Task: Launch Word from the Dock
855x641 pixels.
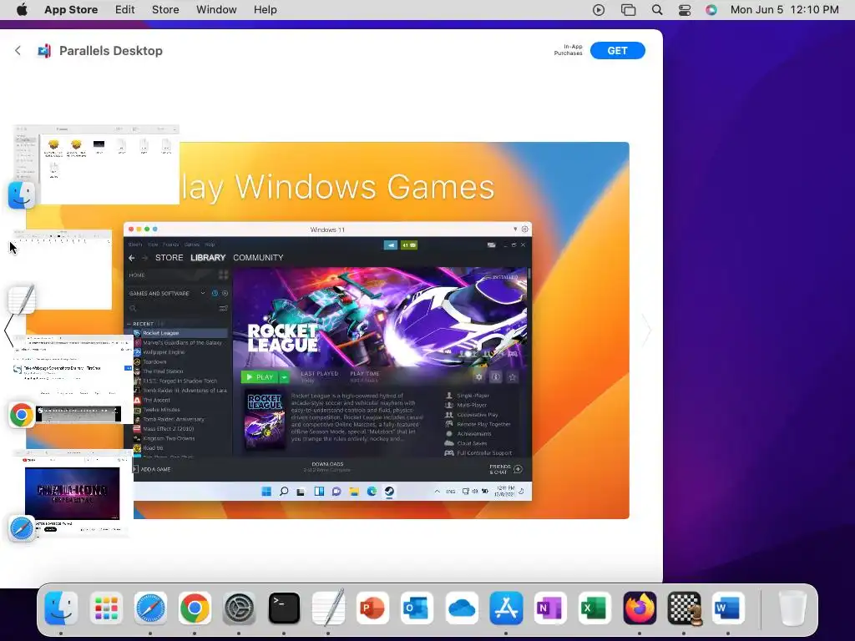Action: pyautogui.click(x=728, y=608)
